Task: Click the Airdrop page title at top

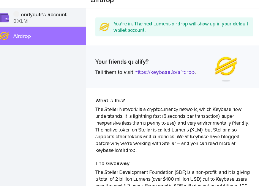Action: coord(103,1)
